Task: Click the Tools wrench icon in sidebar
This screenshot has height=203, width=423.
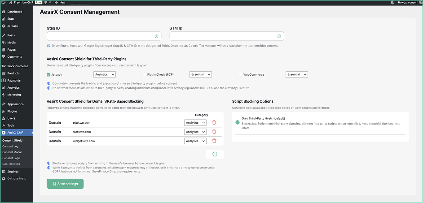Action: (x=4, y=125)
